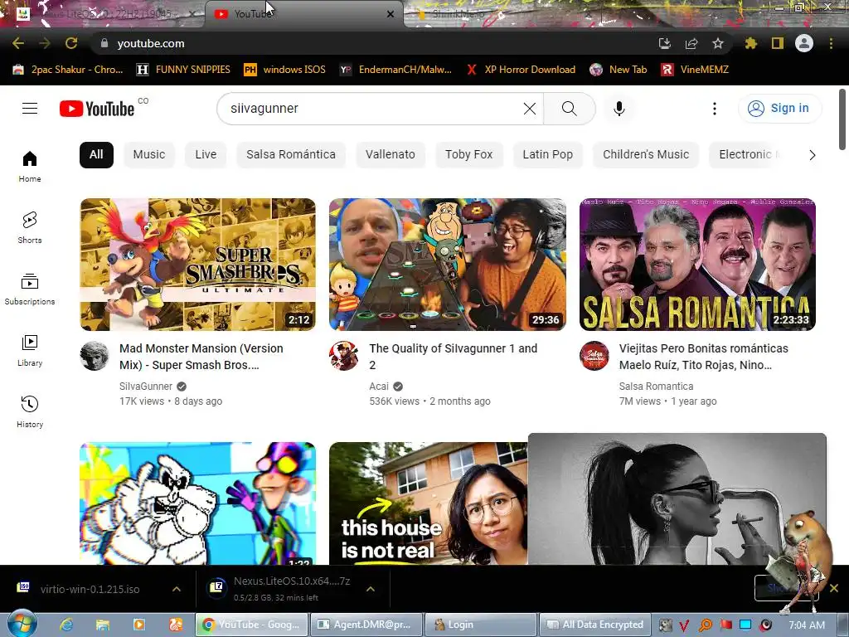Select the Salsa Romántica filter chip
This screenshot has height=637, width=849.
coord(291,155)
